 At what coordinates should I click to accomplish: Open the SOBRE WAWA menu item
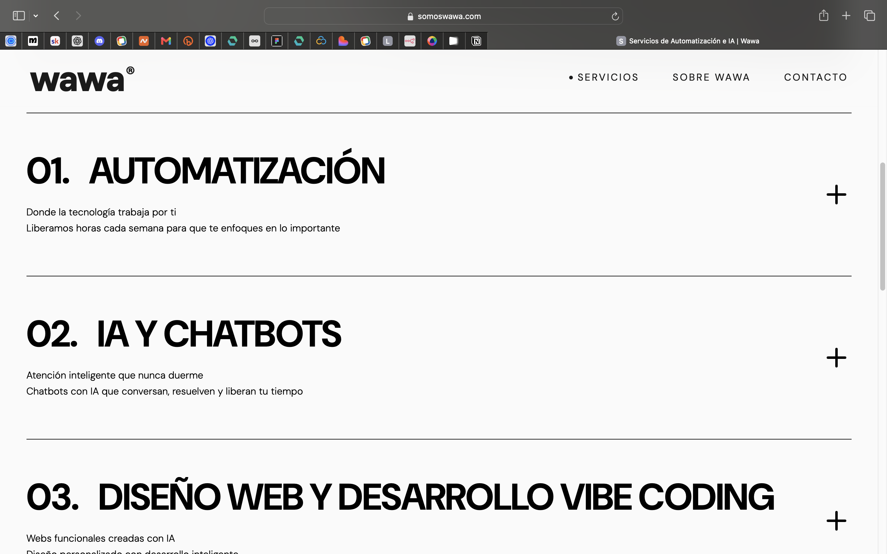[711, 77]
